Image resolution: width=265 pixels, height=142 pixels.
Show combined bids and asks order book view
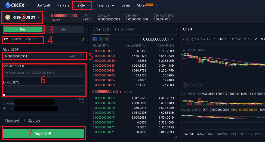(x=94, y=39)
